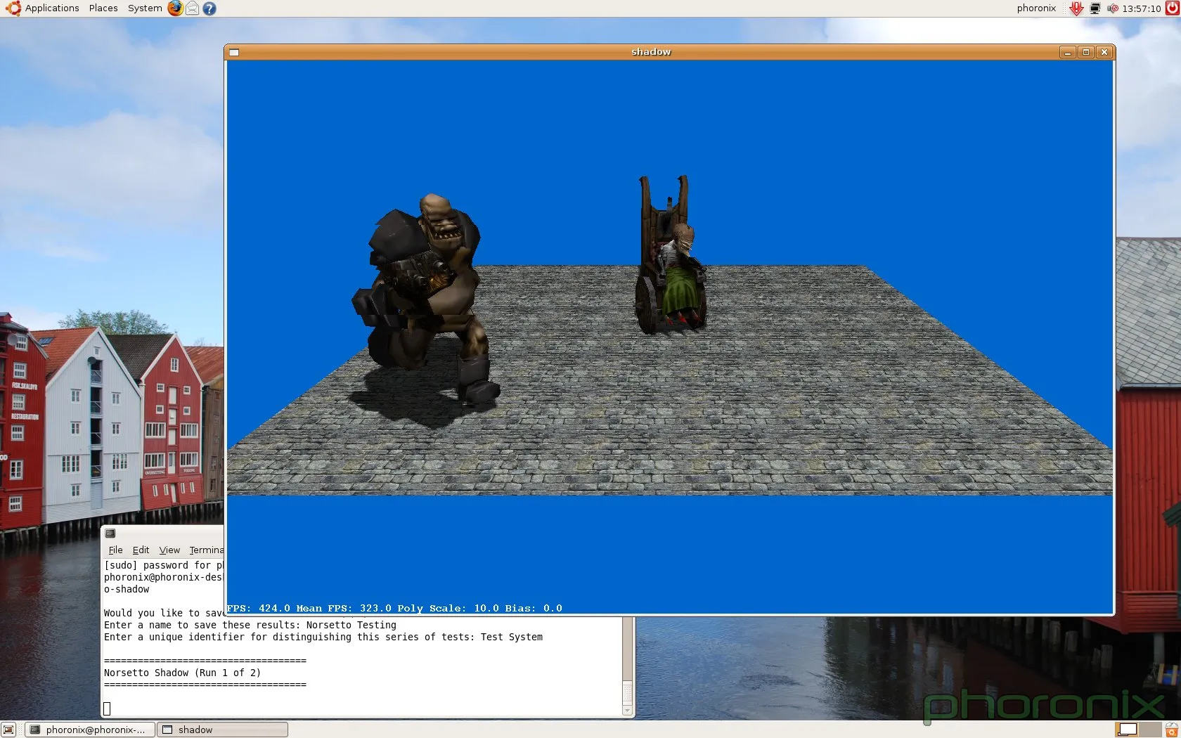Switch to the shadow taskbar button
The height and width of the screenshot is (738, 1181).
(222, 730)
